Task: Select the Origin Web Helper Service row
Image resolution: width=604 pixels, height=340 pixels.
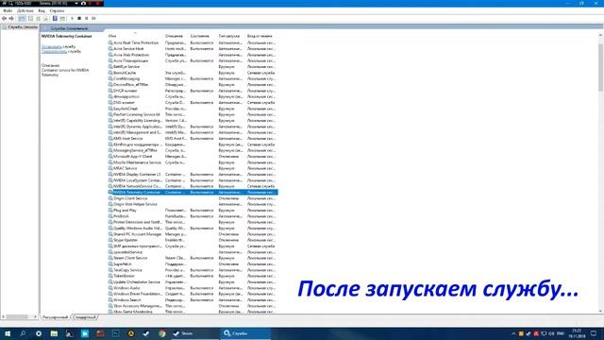Action: pyautogui.click(x=193, y=204)
